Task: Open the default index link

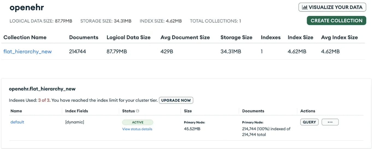Action: coord(17,122)
